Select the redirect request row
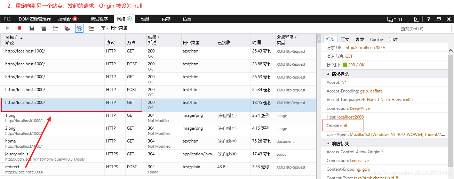This screenshot has height=179, width=454. [158, 169]
